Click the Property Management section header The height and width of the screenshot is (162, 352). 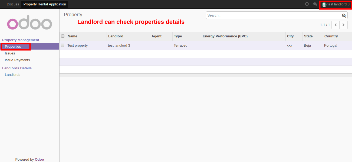21,40
